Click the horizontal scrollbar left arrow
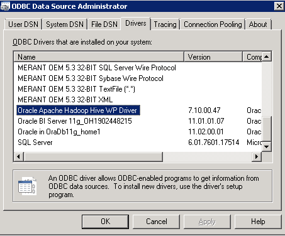 click(18, 156)
